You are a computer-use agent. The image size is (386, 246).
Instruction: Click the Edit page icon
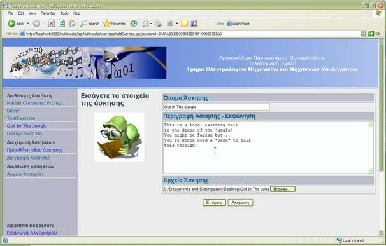[x=169, y=24]
